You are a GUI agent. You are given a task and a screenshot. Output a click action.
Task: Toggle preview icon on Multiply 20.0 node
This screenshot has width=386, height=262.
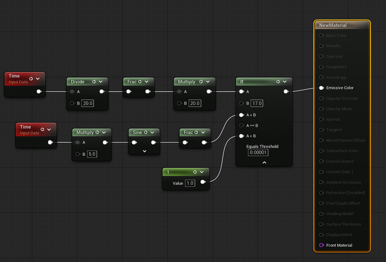pyautogui.click(x=201, y=81)
